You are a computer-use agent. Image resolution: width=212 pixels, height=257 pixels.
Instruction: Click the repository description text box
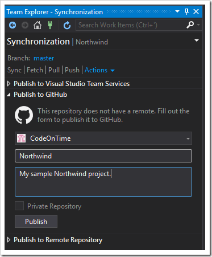(103, 182)
